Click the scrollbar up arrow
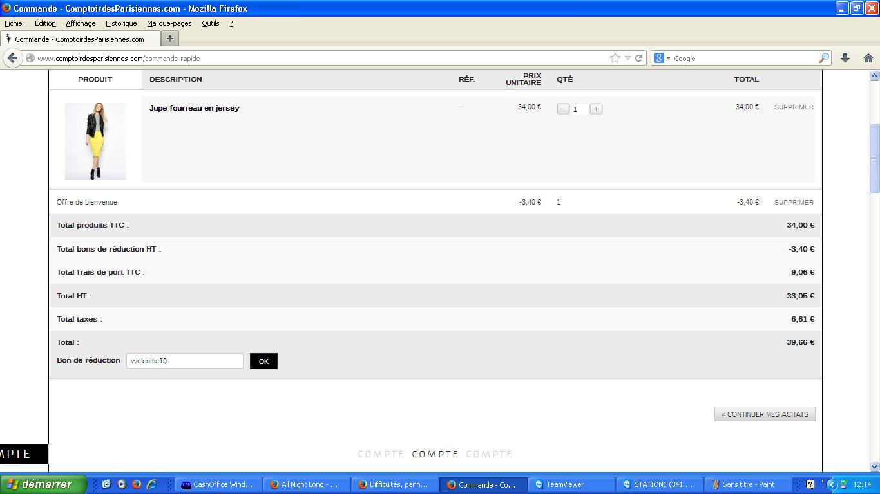Image resolution: width=880 pixels, height=494 pixels. click(x=874, y=76)
